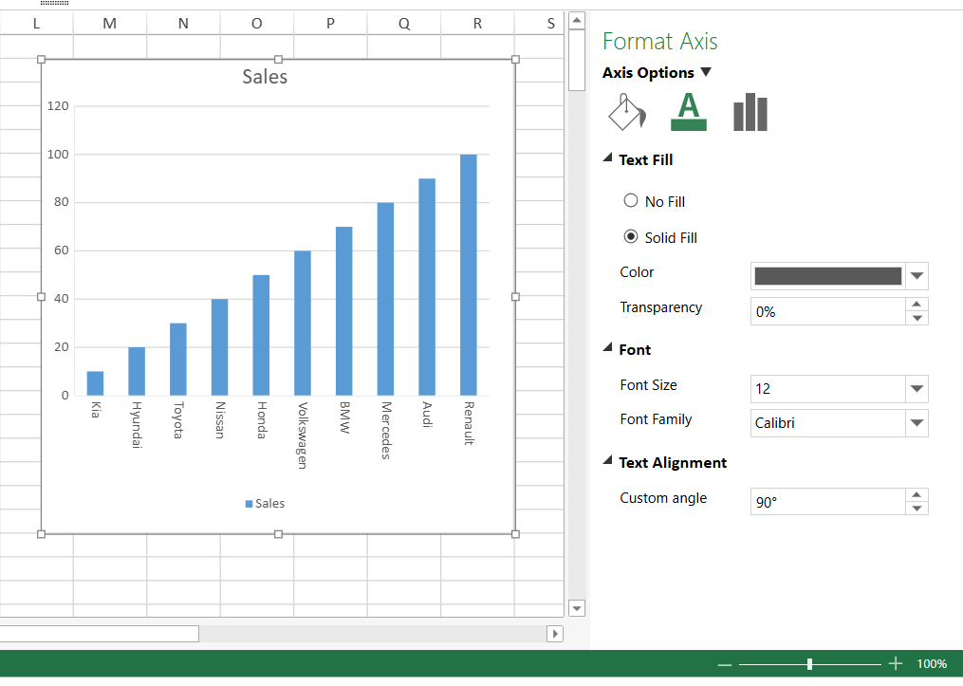Image resolution: width=963 pixels, height=686 pixels.
Task: Select column header N
Action: [184, 24]
